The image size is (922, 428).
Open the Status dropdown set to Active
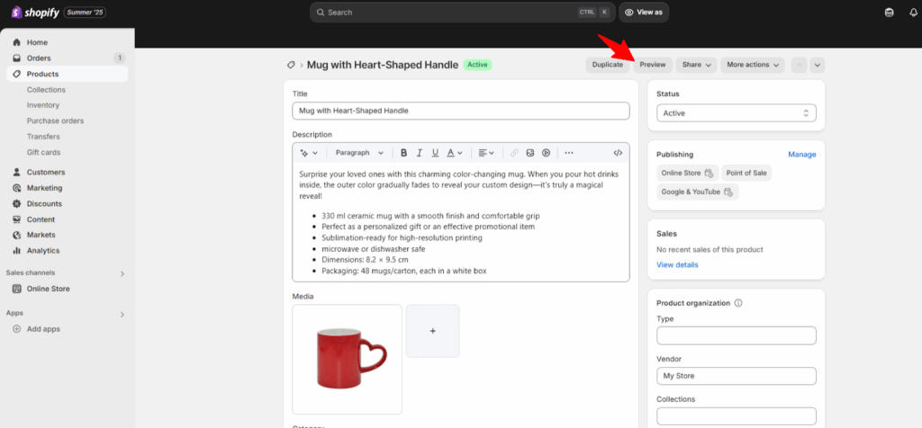point(736,113)
